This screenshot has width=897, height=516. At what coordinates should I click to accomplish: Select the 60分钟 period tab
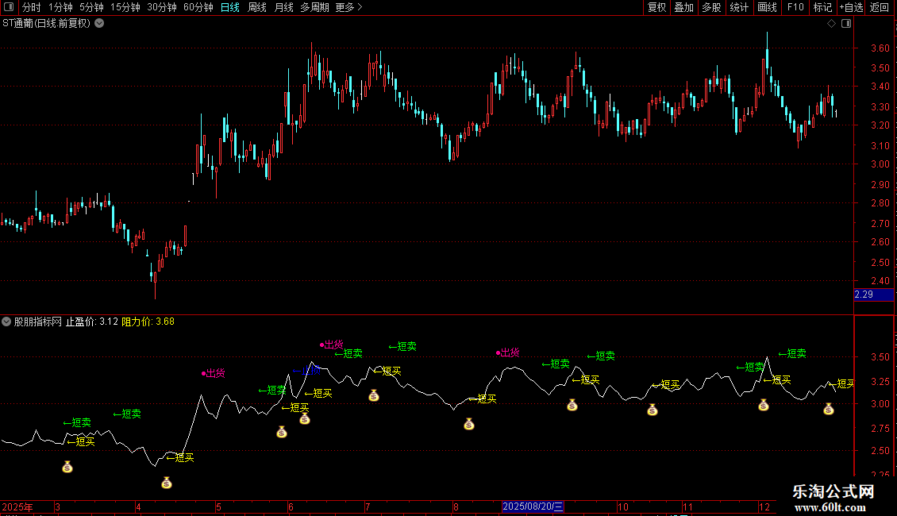click(198, 7)
